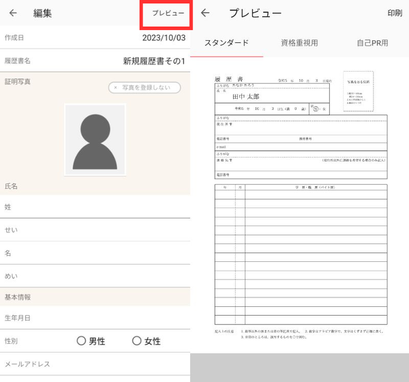This screenshot has width=409, height=382.
Task: Focus the メールアドレス field
Action: [x=95, y=364]
